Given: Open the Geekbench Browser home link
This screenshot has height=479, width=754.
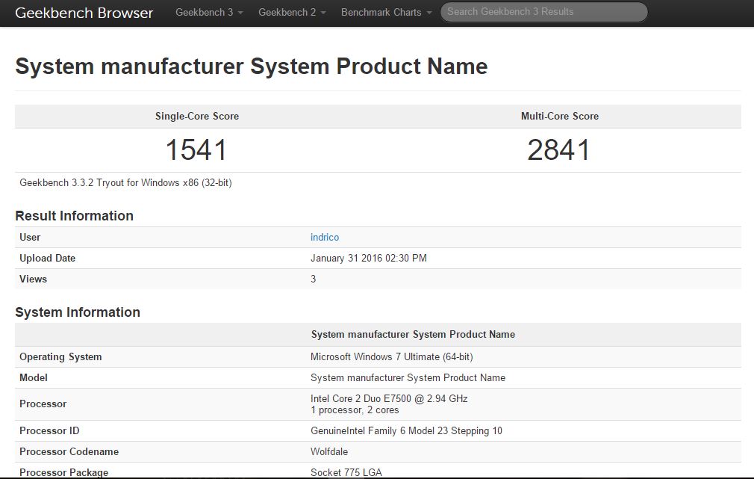Looking at the screenshot, I should 84,13.
